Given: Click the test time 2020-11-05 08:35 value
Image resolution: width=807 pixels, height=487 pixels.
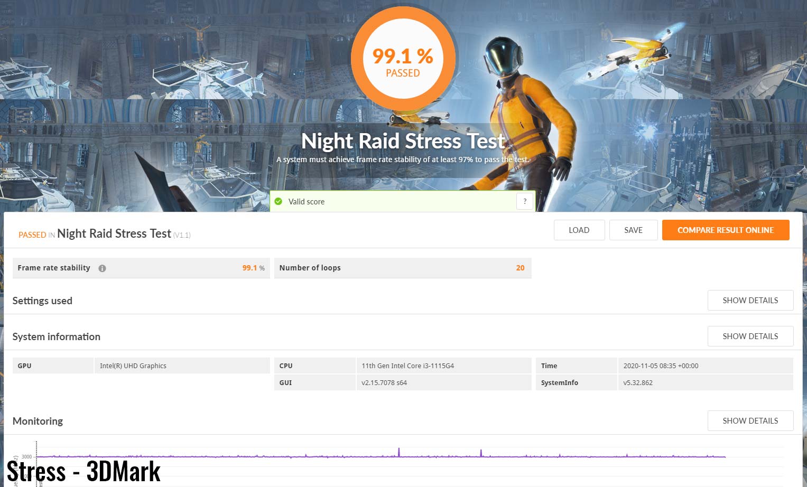Looking at the screenshot, I should 661,366.
